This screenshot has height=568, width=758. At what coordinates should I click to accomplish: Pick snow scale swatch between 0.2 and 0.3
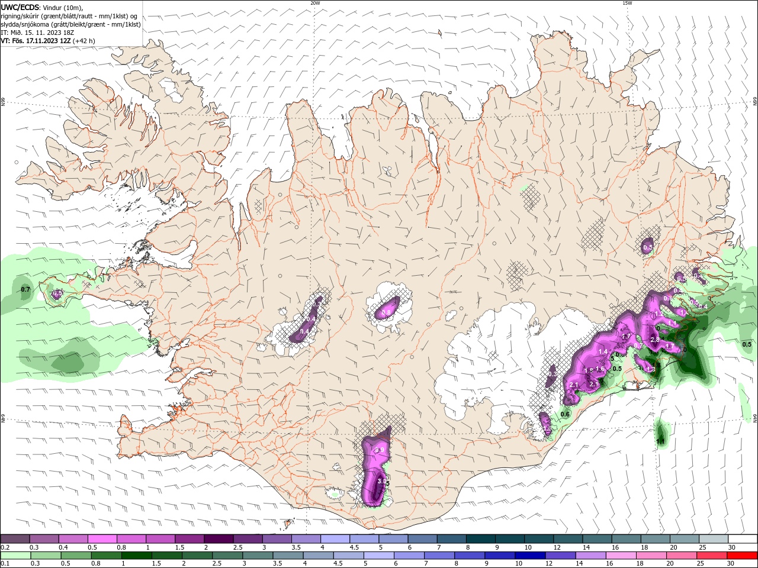click(15, 539)
